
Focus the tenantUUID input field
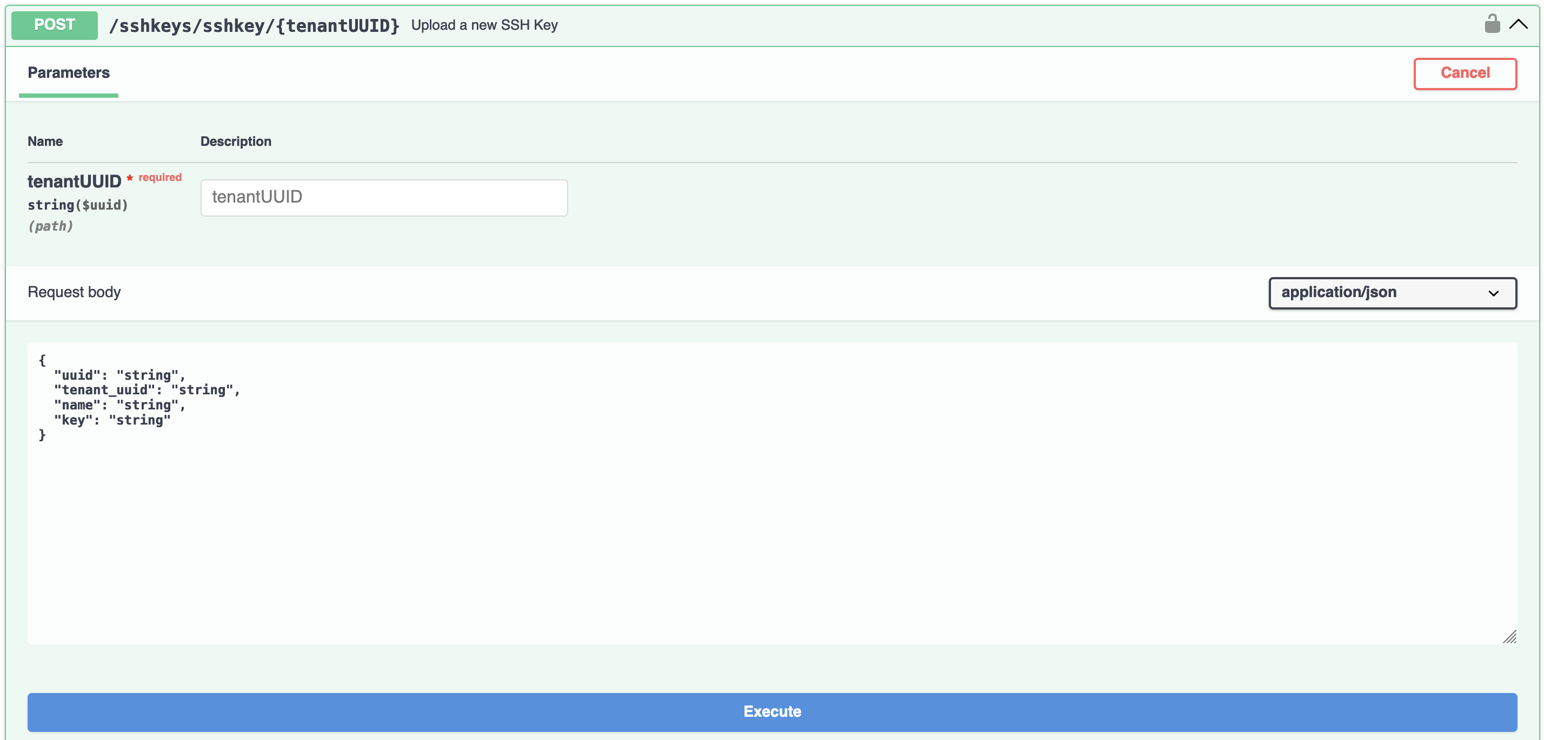click(x=384, y=198)
